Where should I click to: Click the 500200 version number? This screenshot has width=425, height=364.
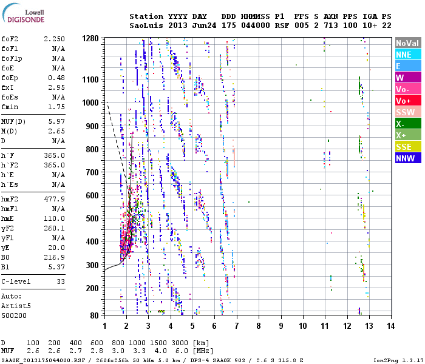[14, 315]
